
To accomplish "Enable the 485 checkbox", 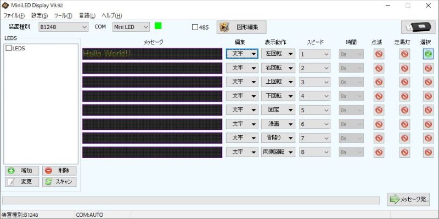I will coord(195,27).
